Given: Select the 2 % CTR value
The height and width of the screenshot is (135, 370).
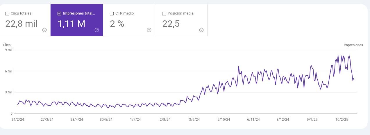Looking at the screenshot, I should 117,24.
